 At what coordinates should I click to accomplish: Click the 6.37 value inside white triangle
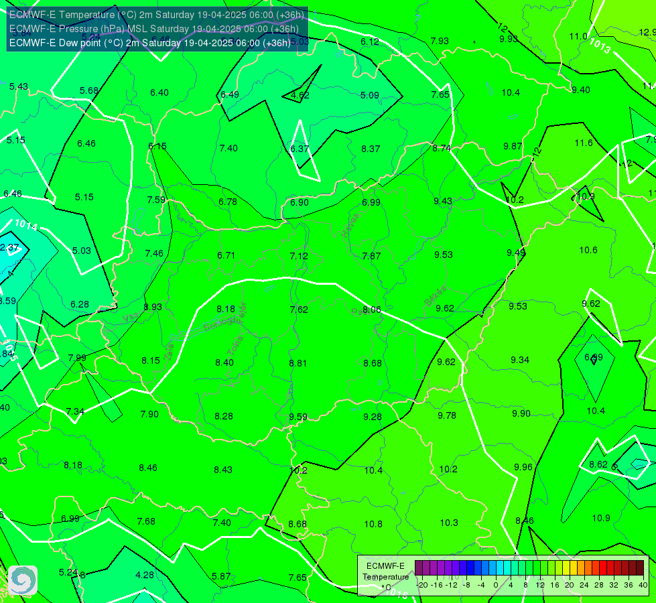300,149
